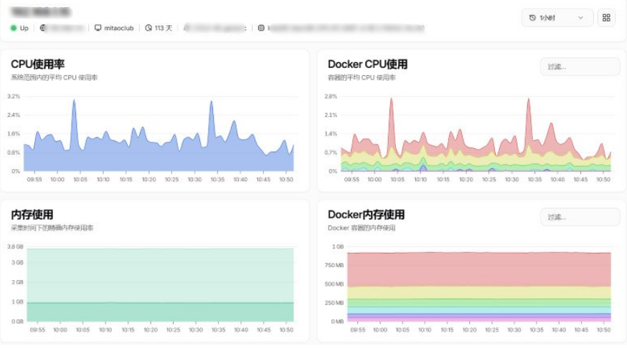This screenshot has height=348, width=627.
Task: Click the green Up status indicator
Action: pyautogui.click(x=14, y=28)
